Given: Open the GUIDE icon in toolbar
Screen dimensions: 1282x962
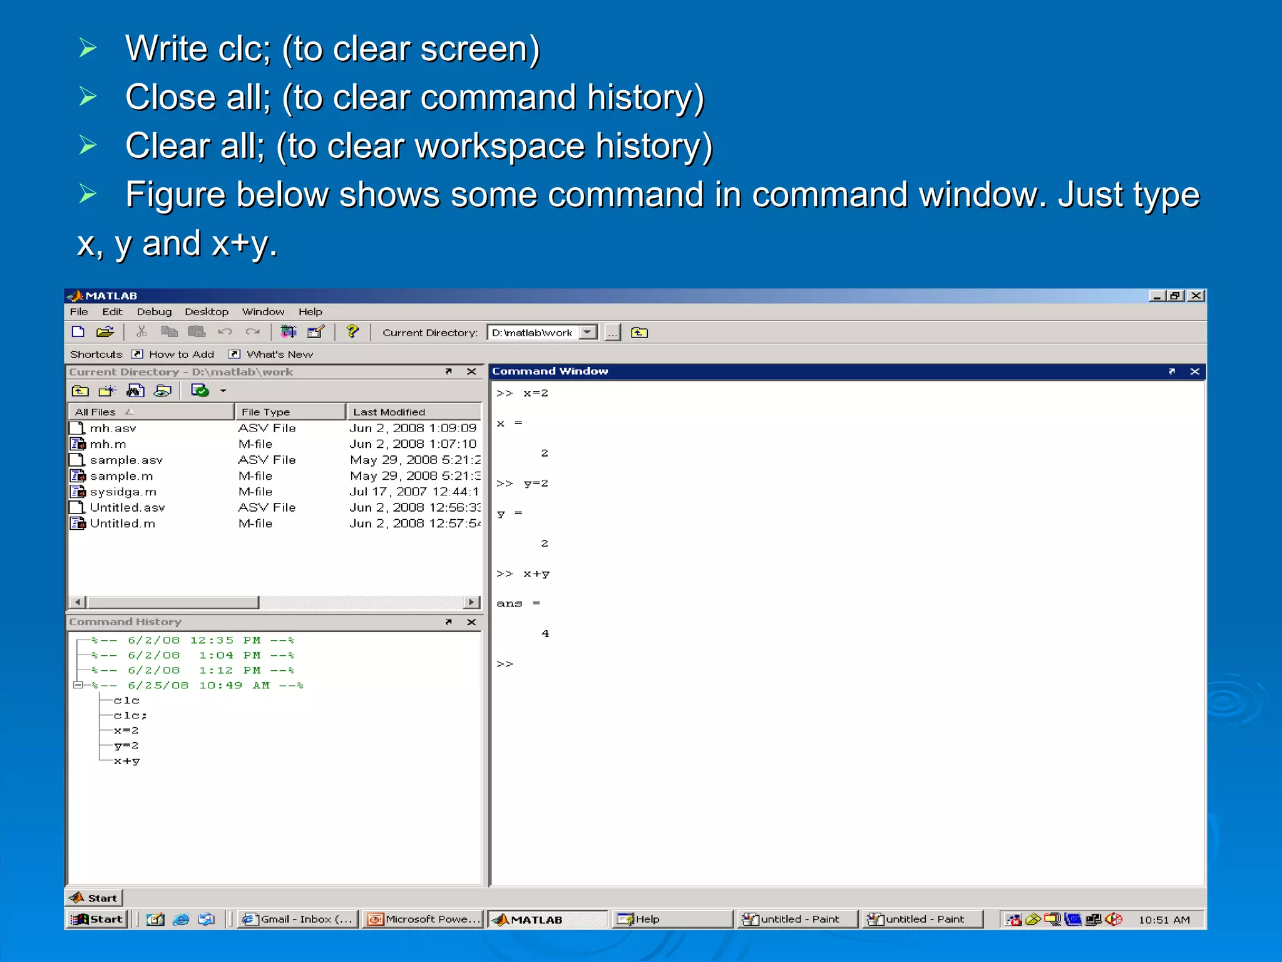Looking at the screenshot, I should pos(316,332).
